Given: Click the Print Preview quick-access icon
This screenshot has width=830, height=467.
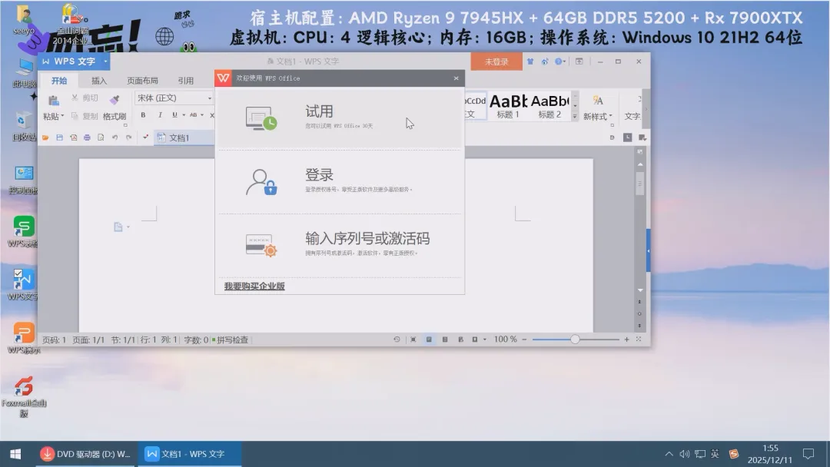Looking at the screenshot, I should (x=101, y=137).
